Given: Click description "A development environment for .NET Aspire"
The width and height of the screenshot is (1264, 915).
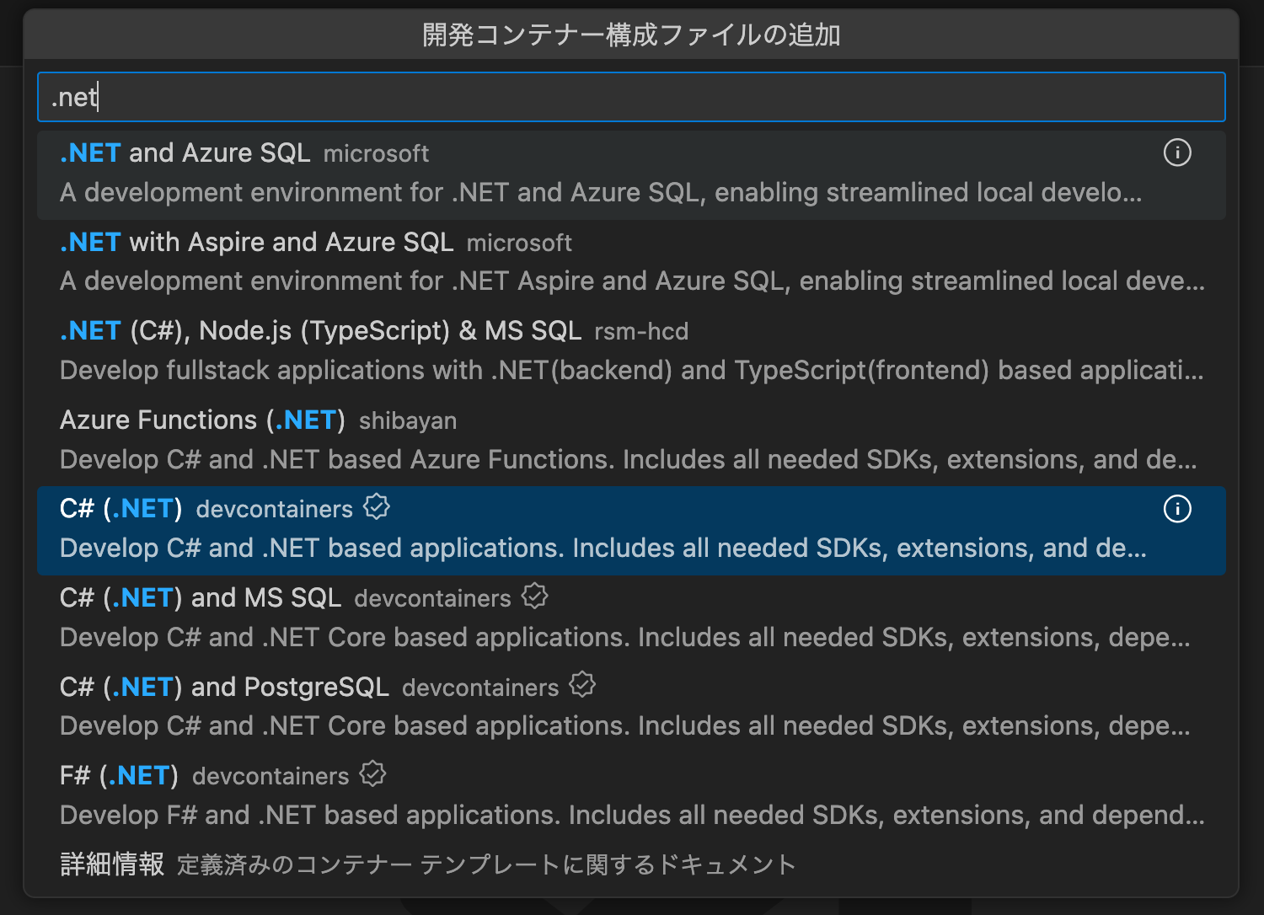Looking at the screenshot, I should (x=632, y=281).
